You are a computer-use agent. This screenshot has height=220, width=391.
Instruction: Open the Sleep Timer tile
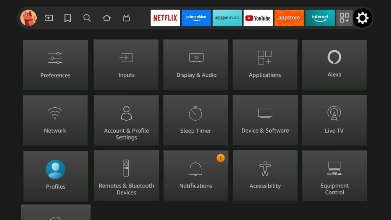(x=196, y=120)
